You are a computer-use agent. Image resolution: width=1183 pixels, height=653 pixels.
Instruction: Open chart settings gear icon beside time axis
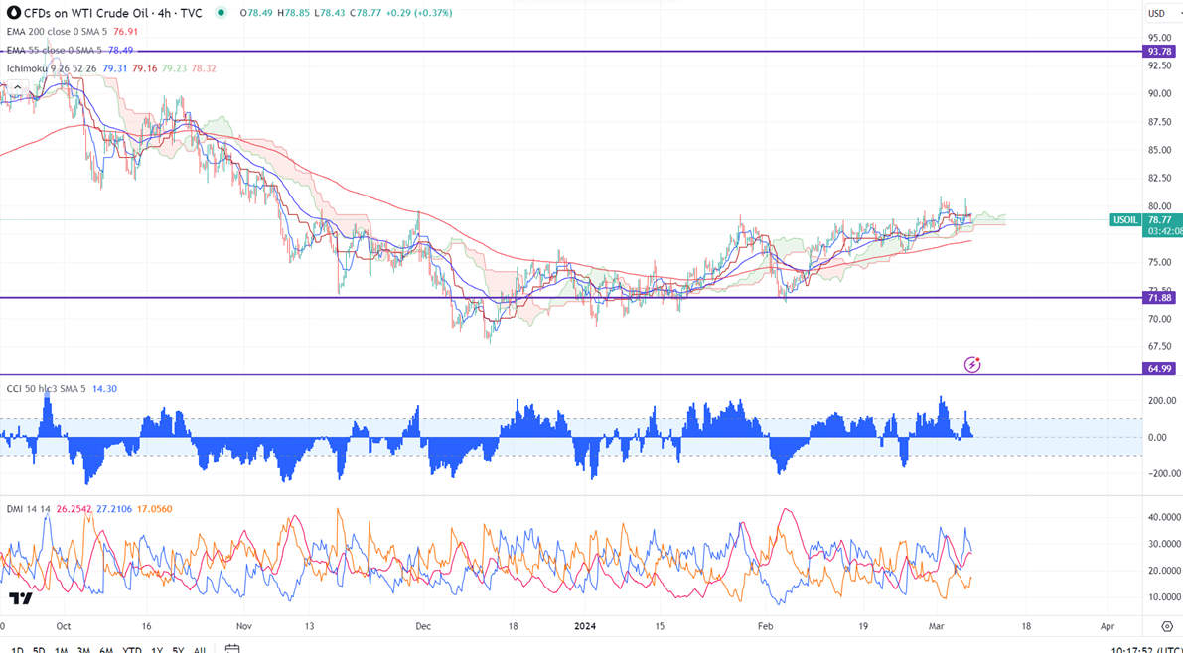coord(1168,626)
